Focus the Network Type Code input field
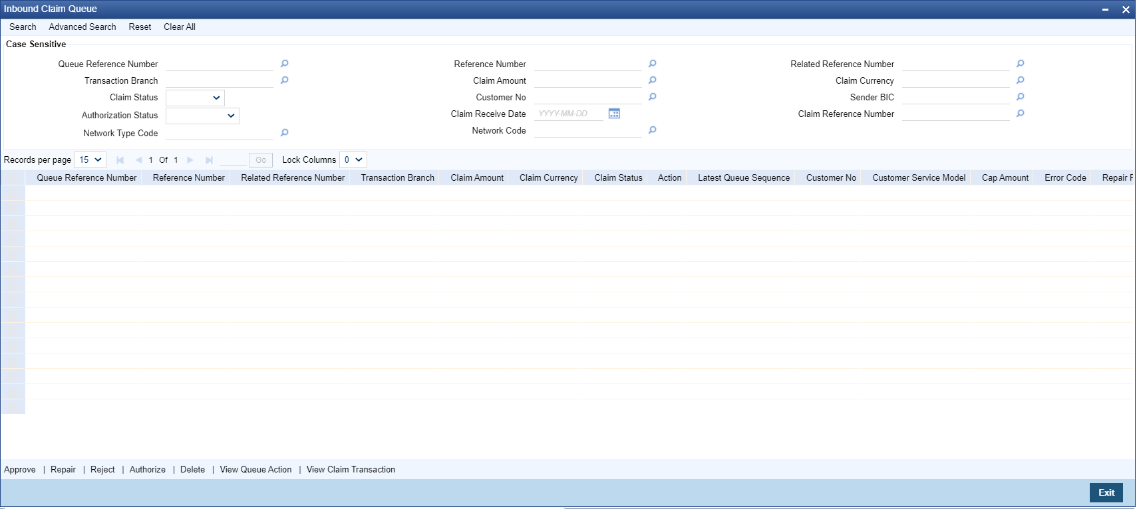This screenshot has width=1137, height=509. (x=220, y=134)
